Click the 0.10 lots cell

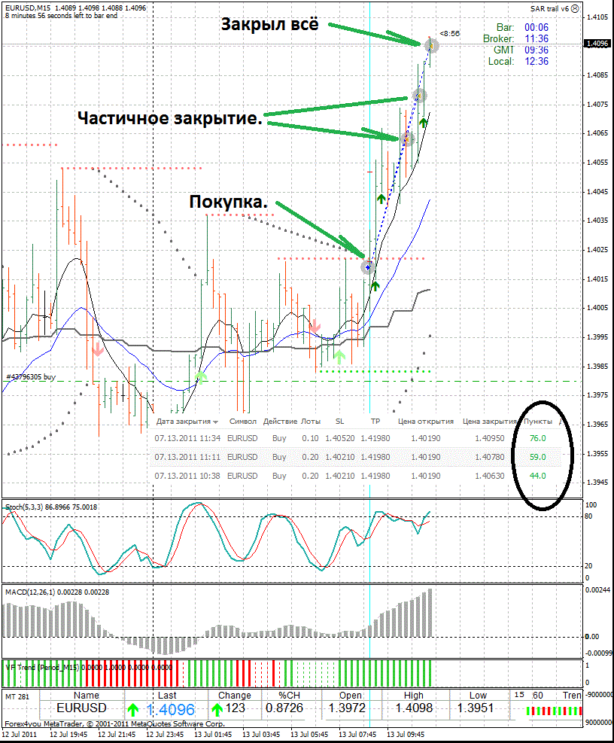tap(310, 438)
